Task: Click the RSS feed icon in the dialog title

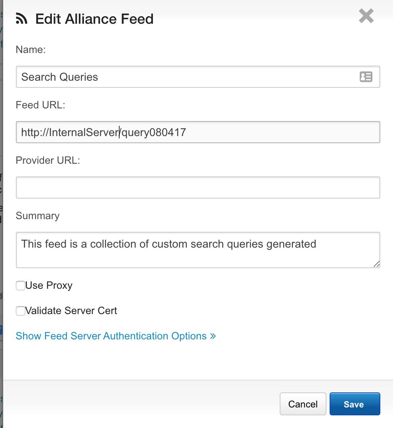Action: [22, 19]
